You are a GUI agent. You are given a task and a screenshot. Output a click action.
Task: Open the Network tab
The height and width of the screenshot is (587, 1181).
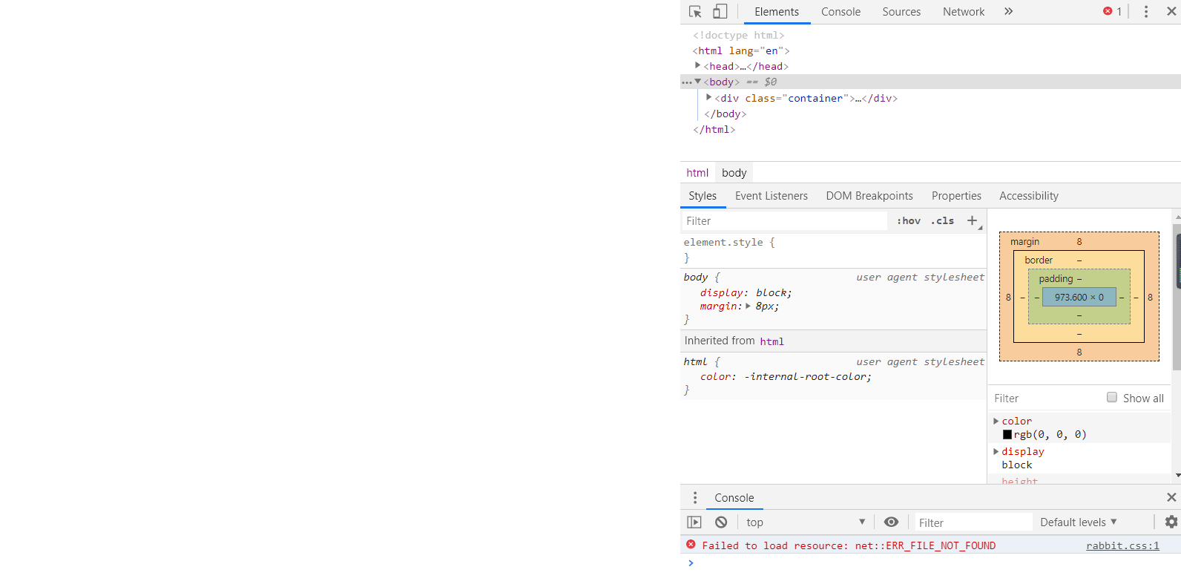[964, 12]
